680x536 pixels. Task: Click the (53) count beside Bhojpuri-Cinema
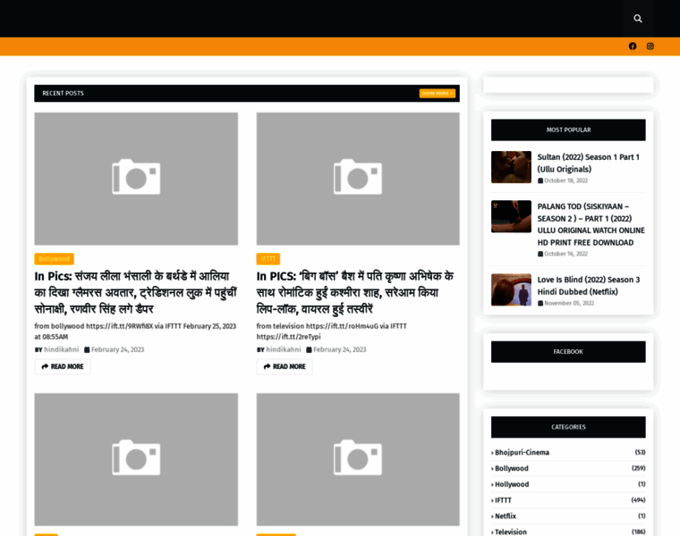(x=640, y=452)
